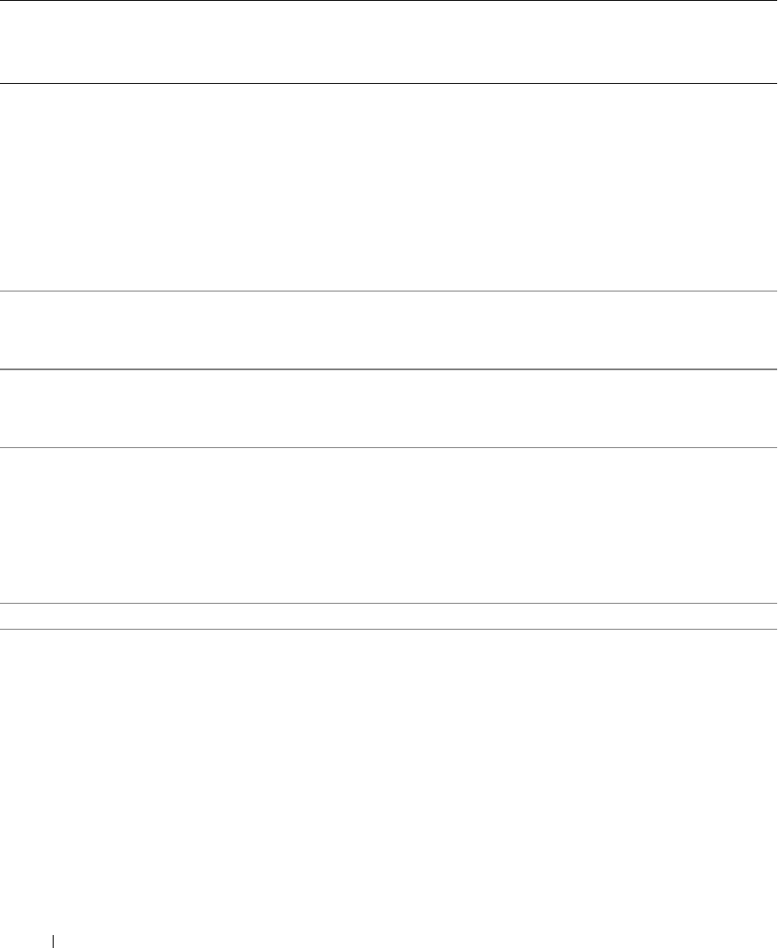This screenshot has width=778, height=948.
Task: Click the top border line of the table
Action: click(x=389, y=1)
